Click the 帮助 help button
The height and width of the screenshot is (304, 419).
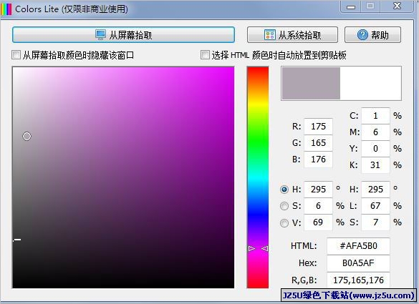pyautogui.click(x=372, y=35)
